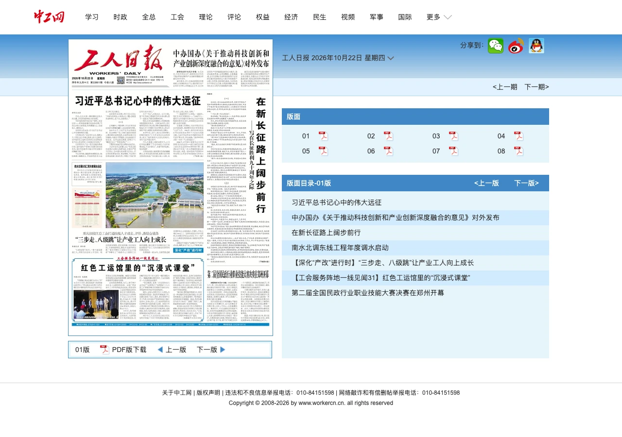Open the 军事 navigation item
The height and width of the screenshot is (437, 622).
(377, 17)
